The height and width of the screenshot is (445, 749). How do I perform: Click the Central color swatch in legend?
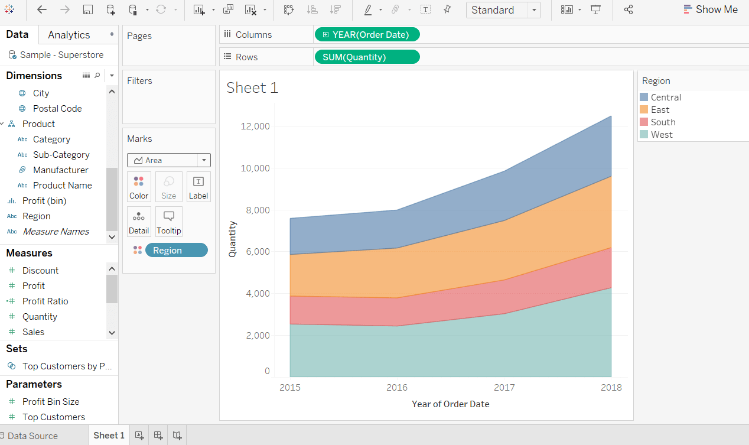click(x=644, y=97)
